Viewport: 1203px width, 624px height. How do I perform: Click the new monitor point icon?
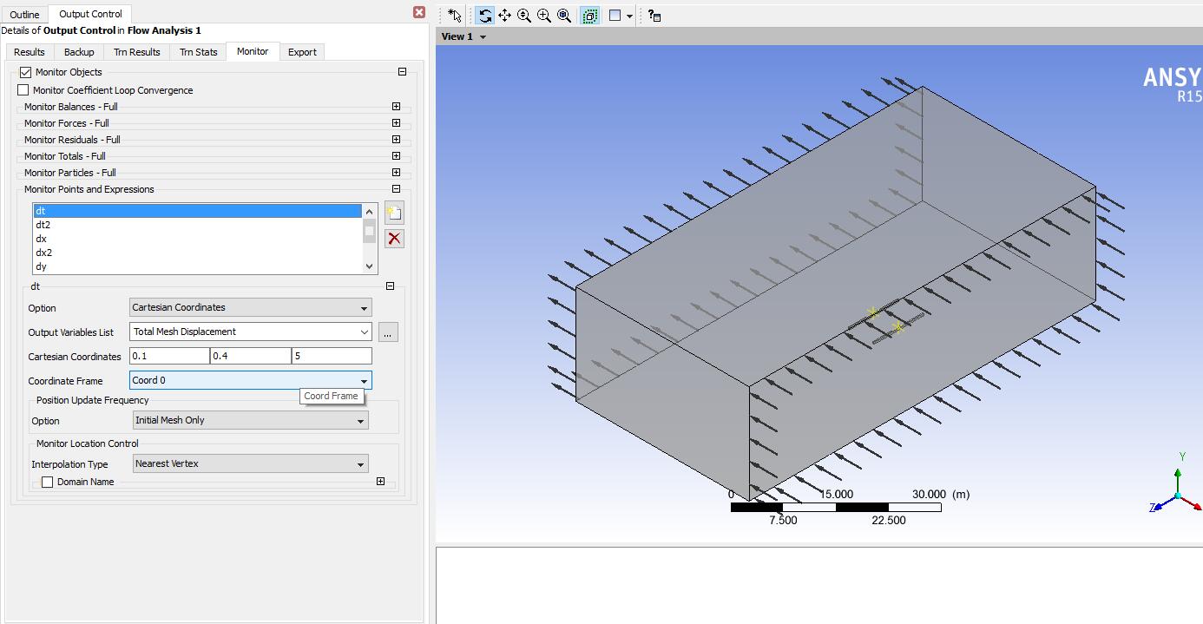(x=394, y=213)
